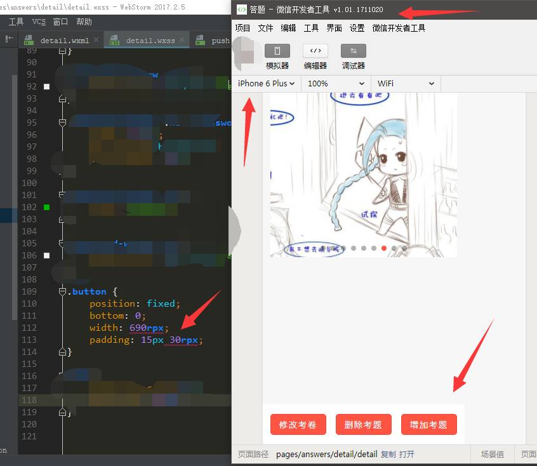This screenshot has height=466, width=537.
Task: Open the 微信开发者工具 menu
Action: [x=399, y=28]
